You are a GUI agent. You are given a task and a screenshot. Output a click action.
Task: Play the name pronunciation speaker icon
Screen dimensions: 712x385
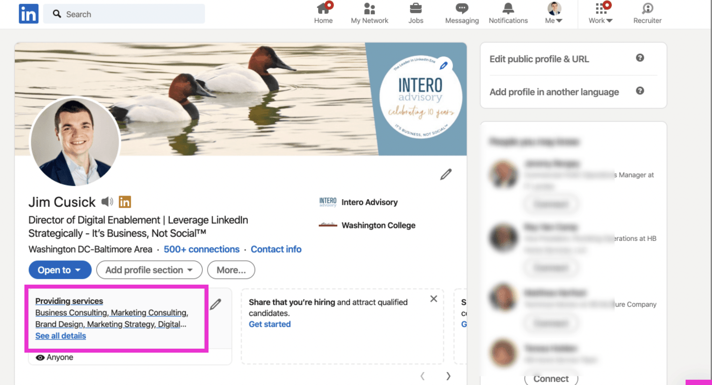[107, 201]
